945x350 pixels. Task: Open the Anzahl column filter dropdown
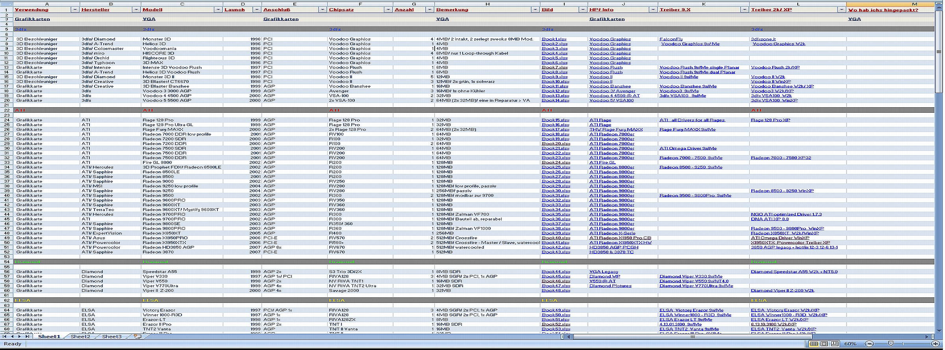[x=430, y=9]
